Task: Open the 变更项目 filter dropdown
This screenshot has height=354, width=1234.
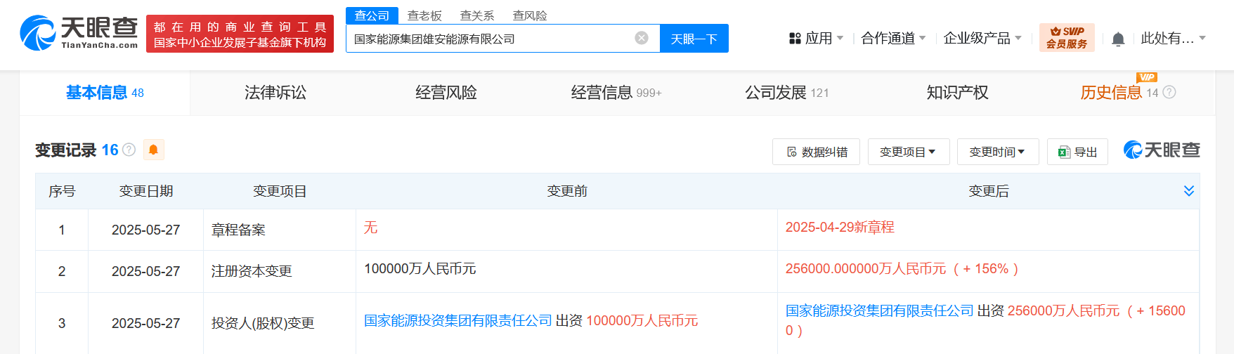Action: tap(909, 152)
